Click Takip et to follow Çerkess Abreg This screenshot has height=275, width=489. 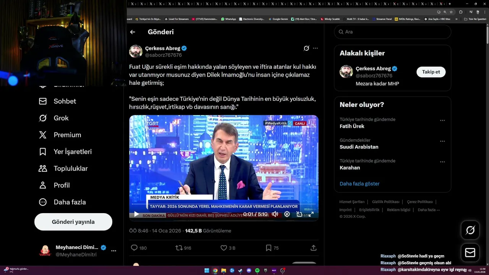431,72
